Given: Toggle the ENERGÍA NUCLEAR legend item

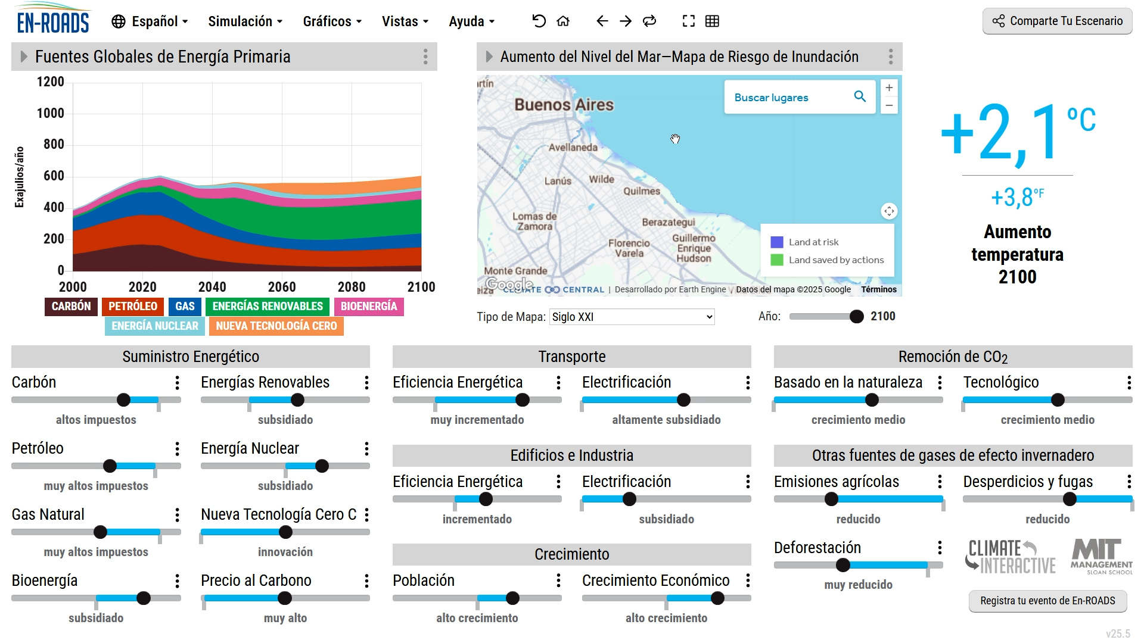Looking at the screenshot, I should (154, 326).
